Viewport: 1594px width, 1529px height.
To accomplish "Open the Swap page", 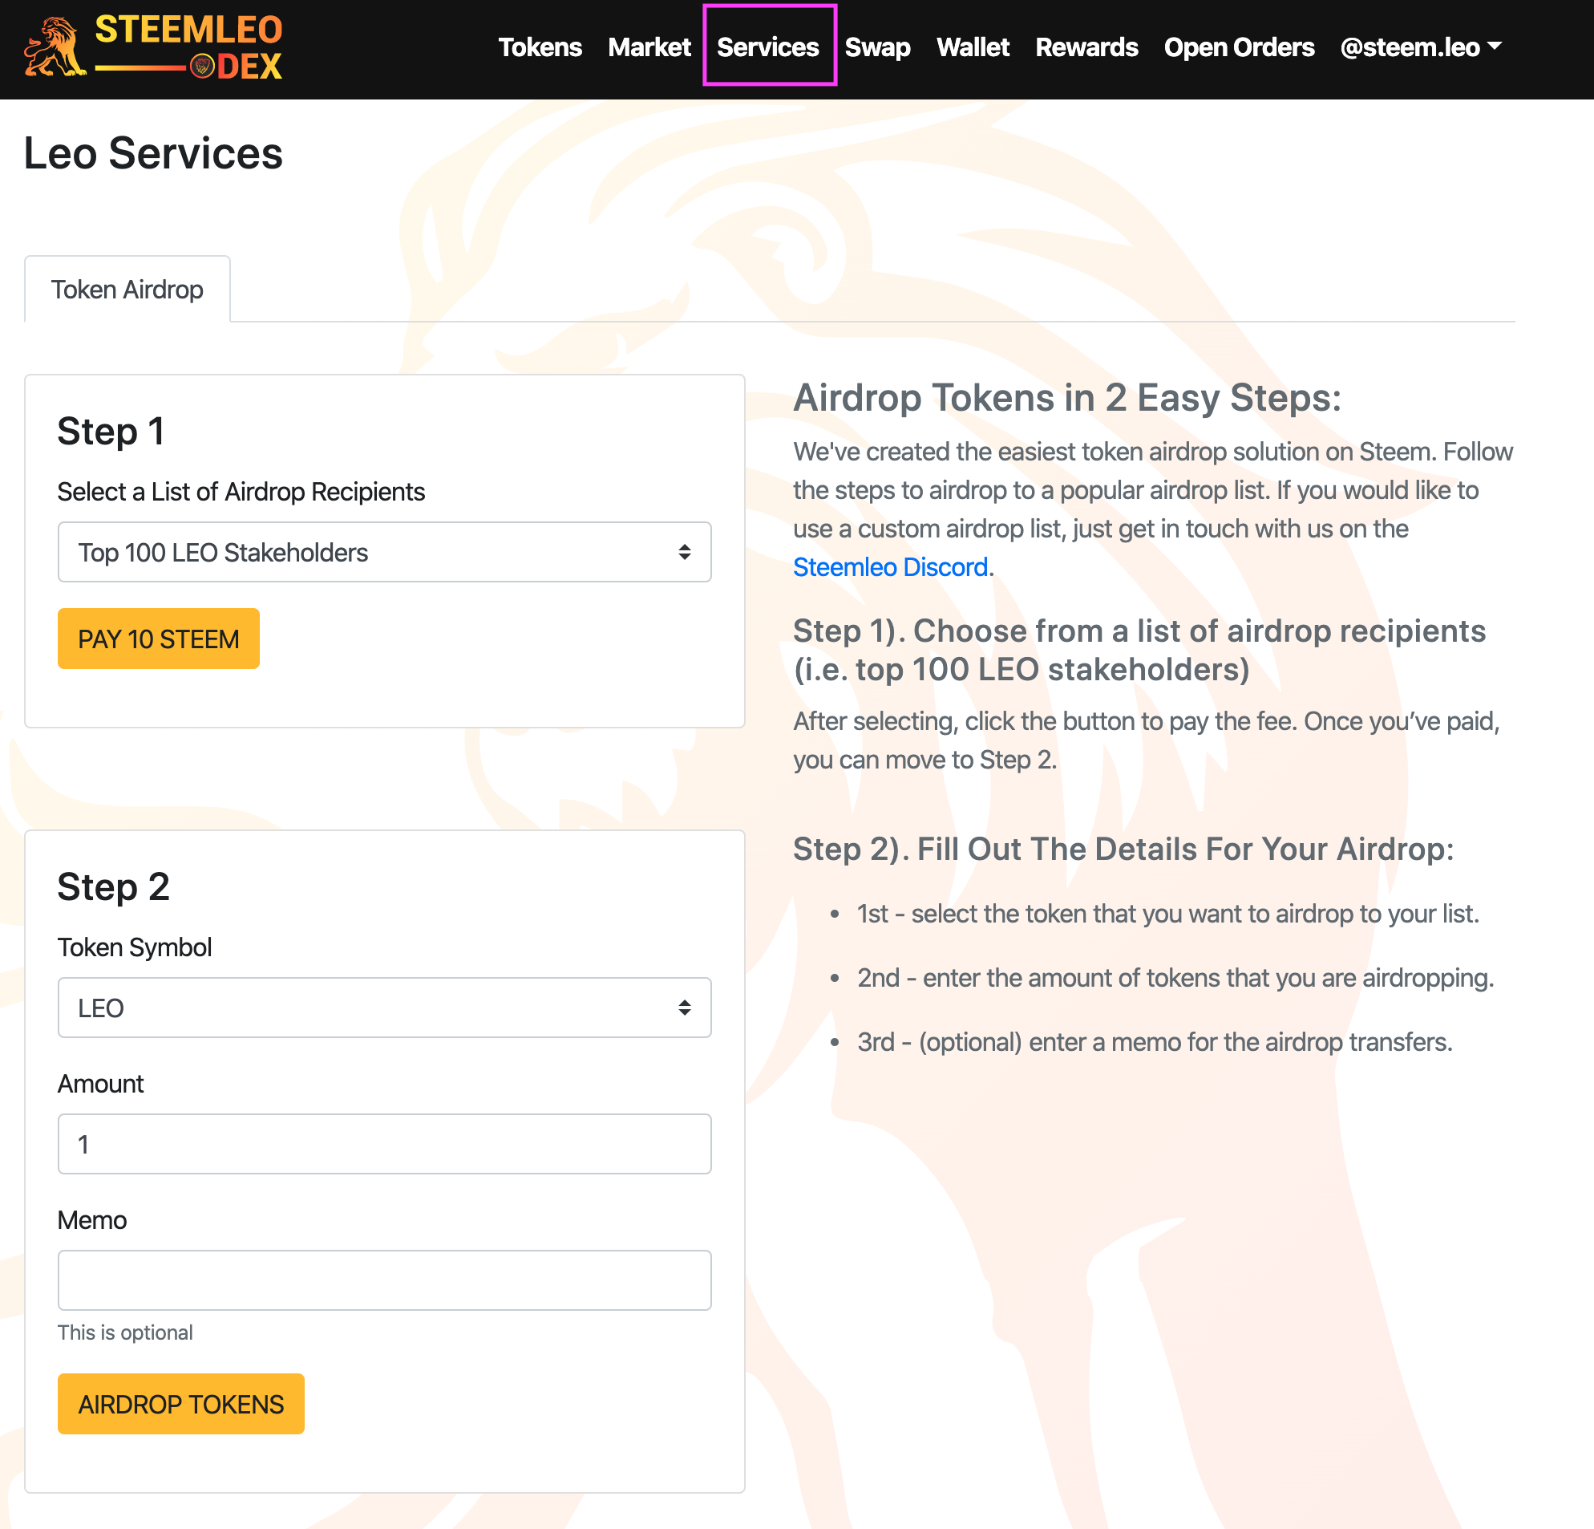I will tap(877, 47).
